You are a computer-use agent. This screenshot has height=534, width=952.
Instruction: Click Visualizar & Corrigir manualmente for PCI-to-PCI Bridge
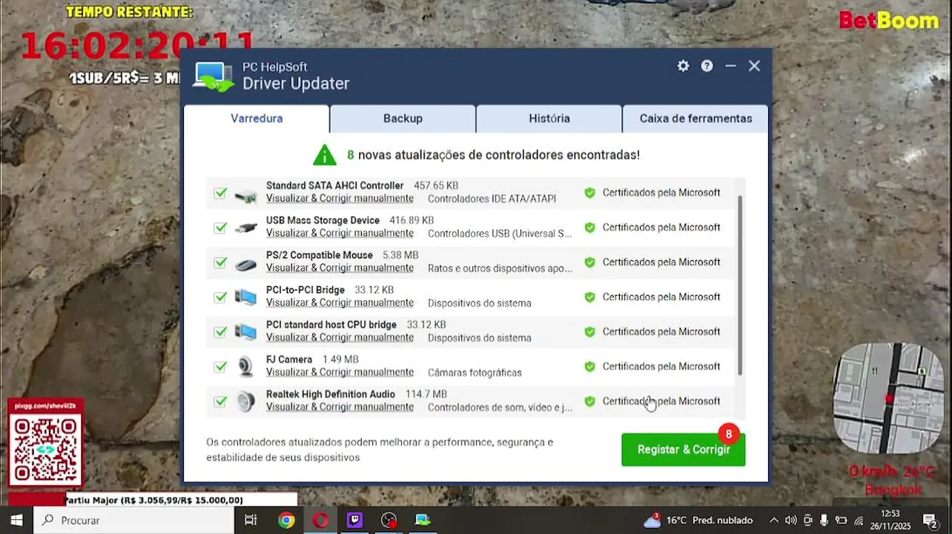coord(340,303)
